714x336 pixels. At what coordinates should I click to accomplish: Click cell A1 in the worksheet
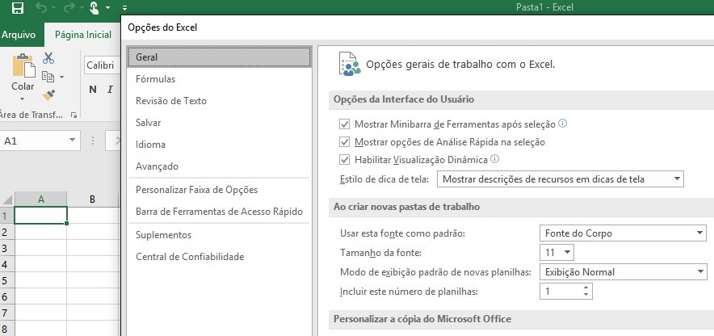coord(41,216)
